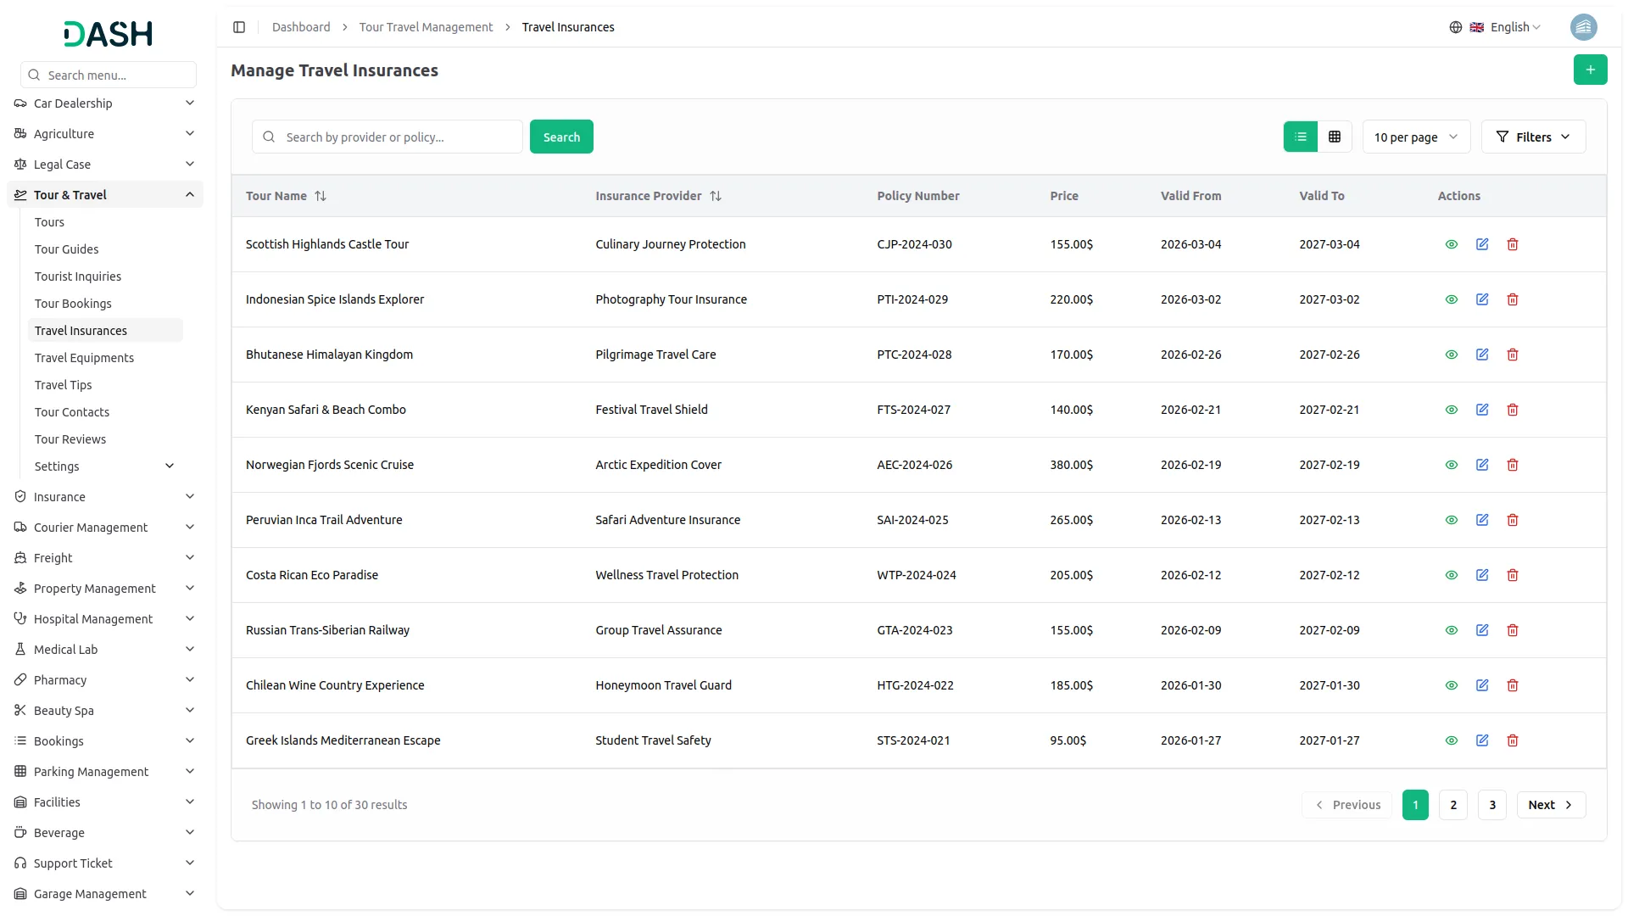Viewport: 1628px width, 916px height.
Task: Open the Tour Bookings menu item
Action: (73, 303)
